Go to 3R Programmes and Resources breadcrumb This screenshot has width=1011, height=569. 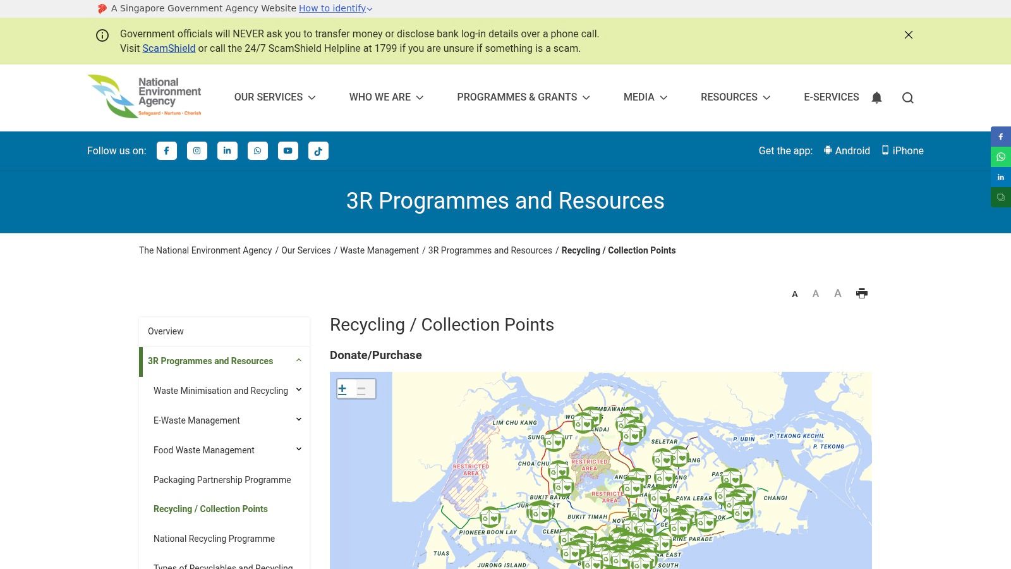(x=490, y=250)
